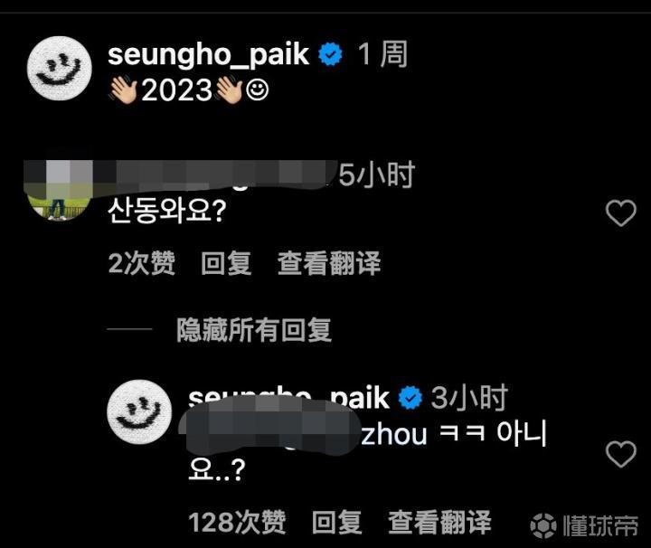Like the 산동와요? comment with the heart
The height and width of the screenshot is (548, 651).
(x=620, y=213)
